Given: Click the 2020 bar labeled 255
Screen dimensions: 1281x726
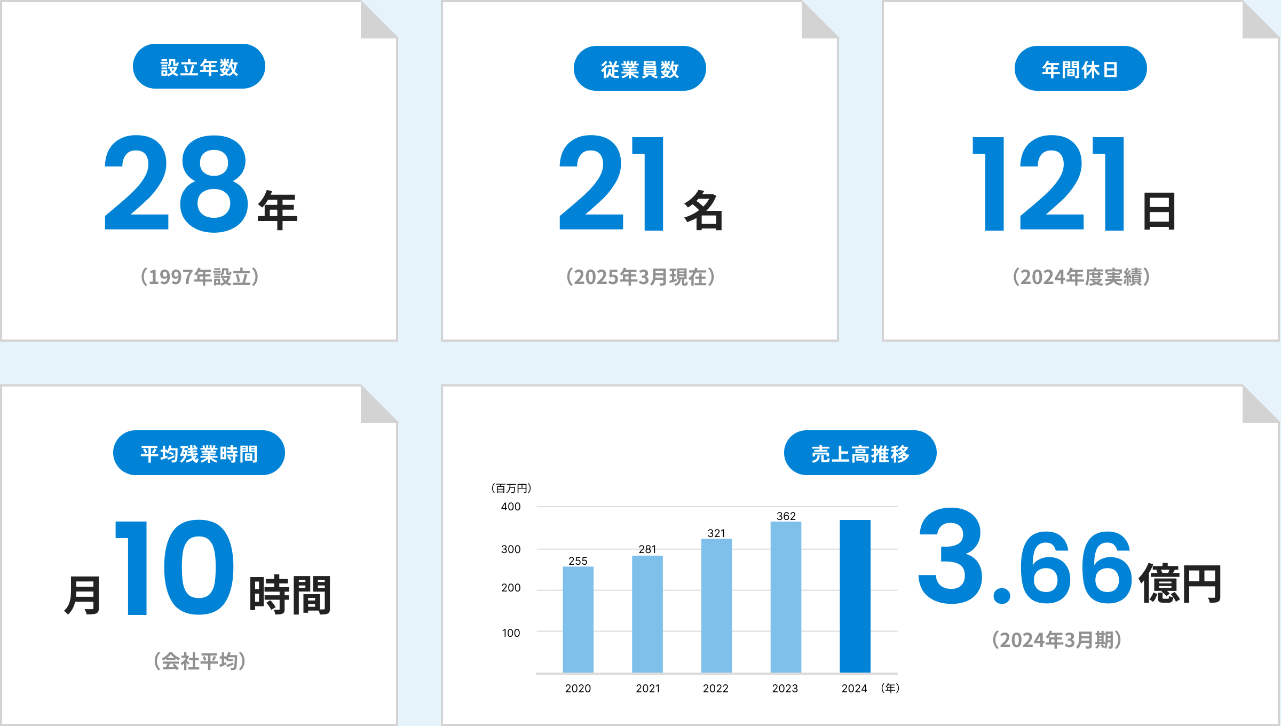Looking at the screenshot, I should [x=578, y=619].
